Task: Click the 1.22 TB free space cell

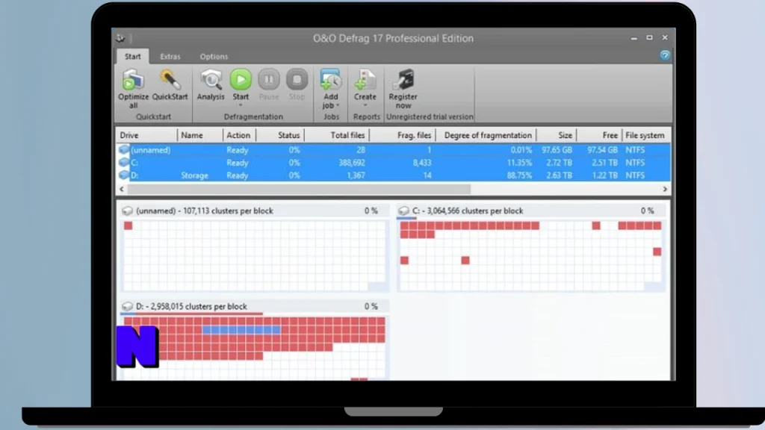Action: pos(604,175)
